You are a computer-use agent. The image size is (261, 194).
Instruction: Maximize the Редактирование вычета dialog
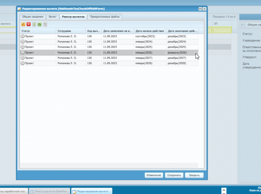[x=200, y=9]
